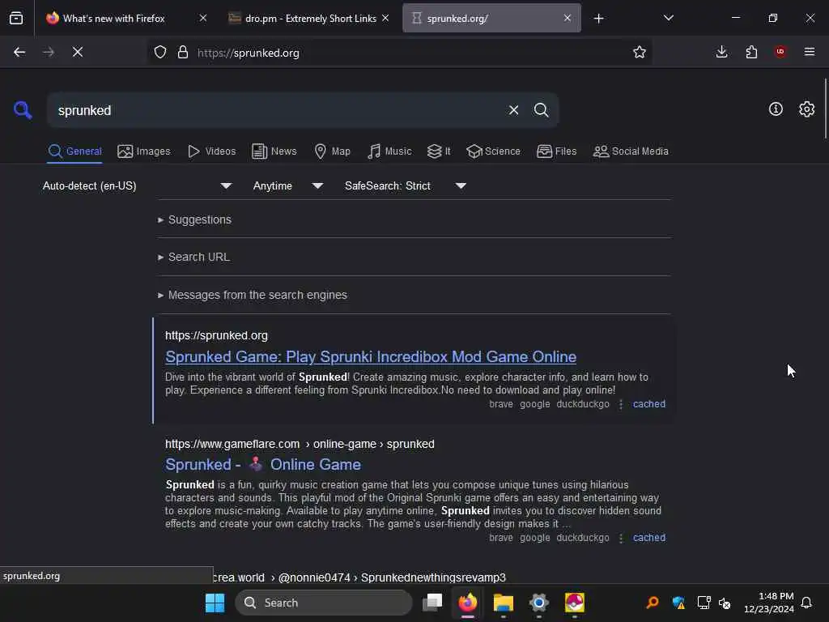Switch to the General category
The image size is (829, 622).
74,151
